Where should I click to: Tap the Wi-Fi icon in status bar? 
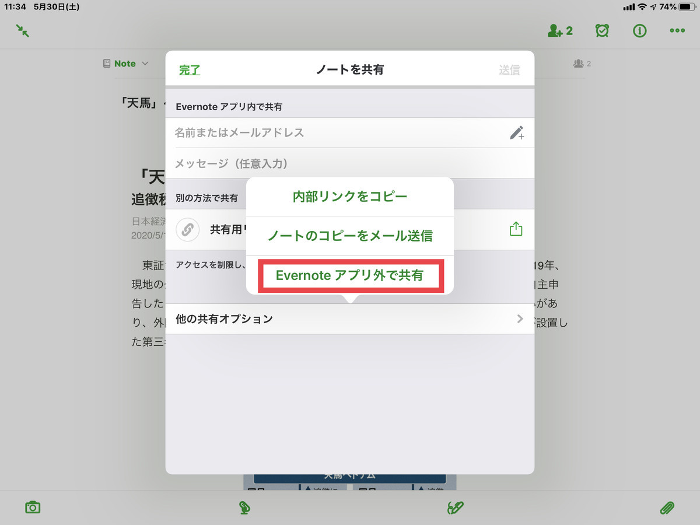(x=642, y=7)
